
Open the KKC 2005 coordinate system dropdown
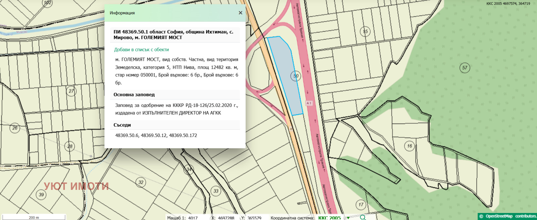[329, 218]
